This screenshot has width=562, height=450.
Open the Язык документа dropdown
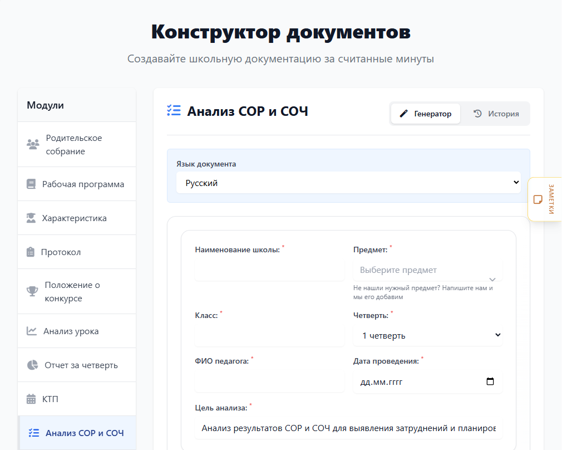point(348,183)
